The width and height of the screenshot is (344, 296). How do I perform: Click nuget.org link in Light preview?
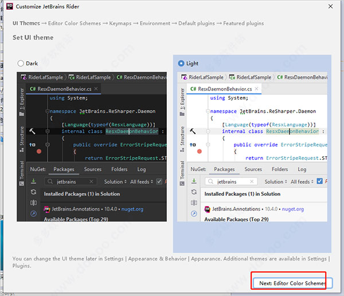point(293,209)
